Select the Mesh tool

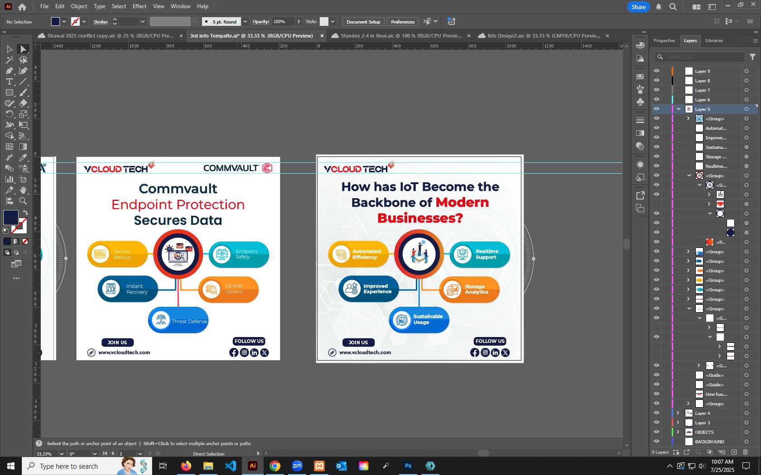[10, 147]
